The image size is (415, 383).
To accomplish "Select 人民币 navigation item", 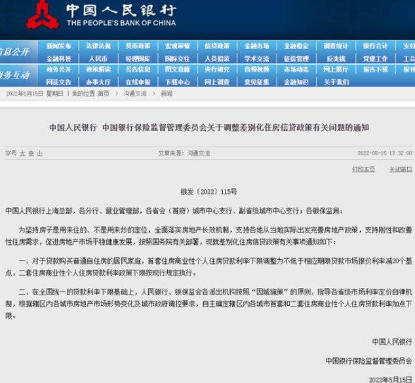I will pos(98,59).
